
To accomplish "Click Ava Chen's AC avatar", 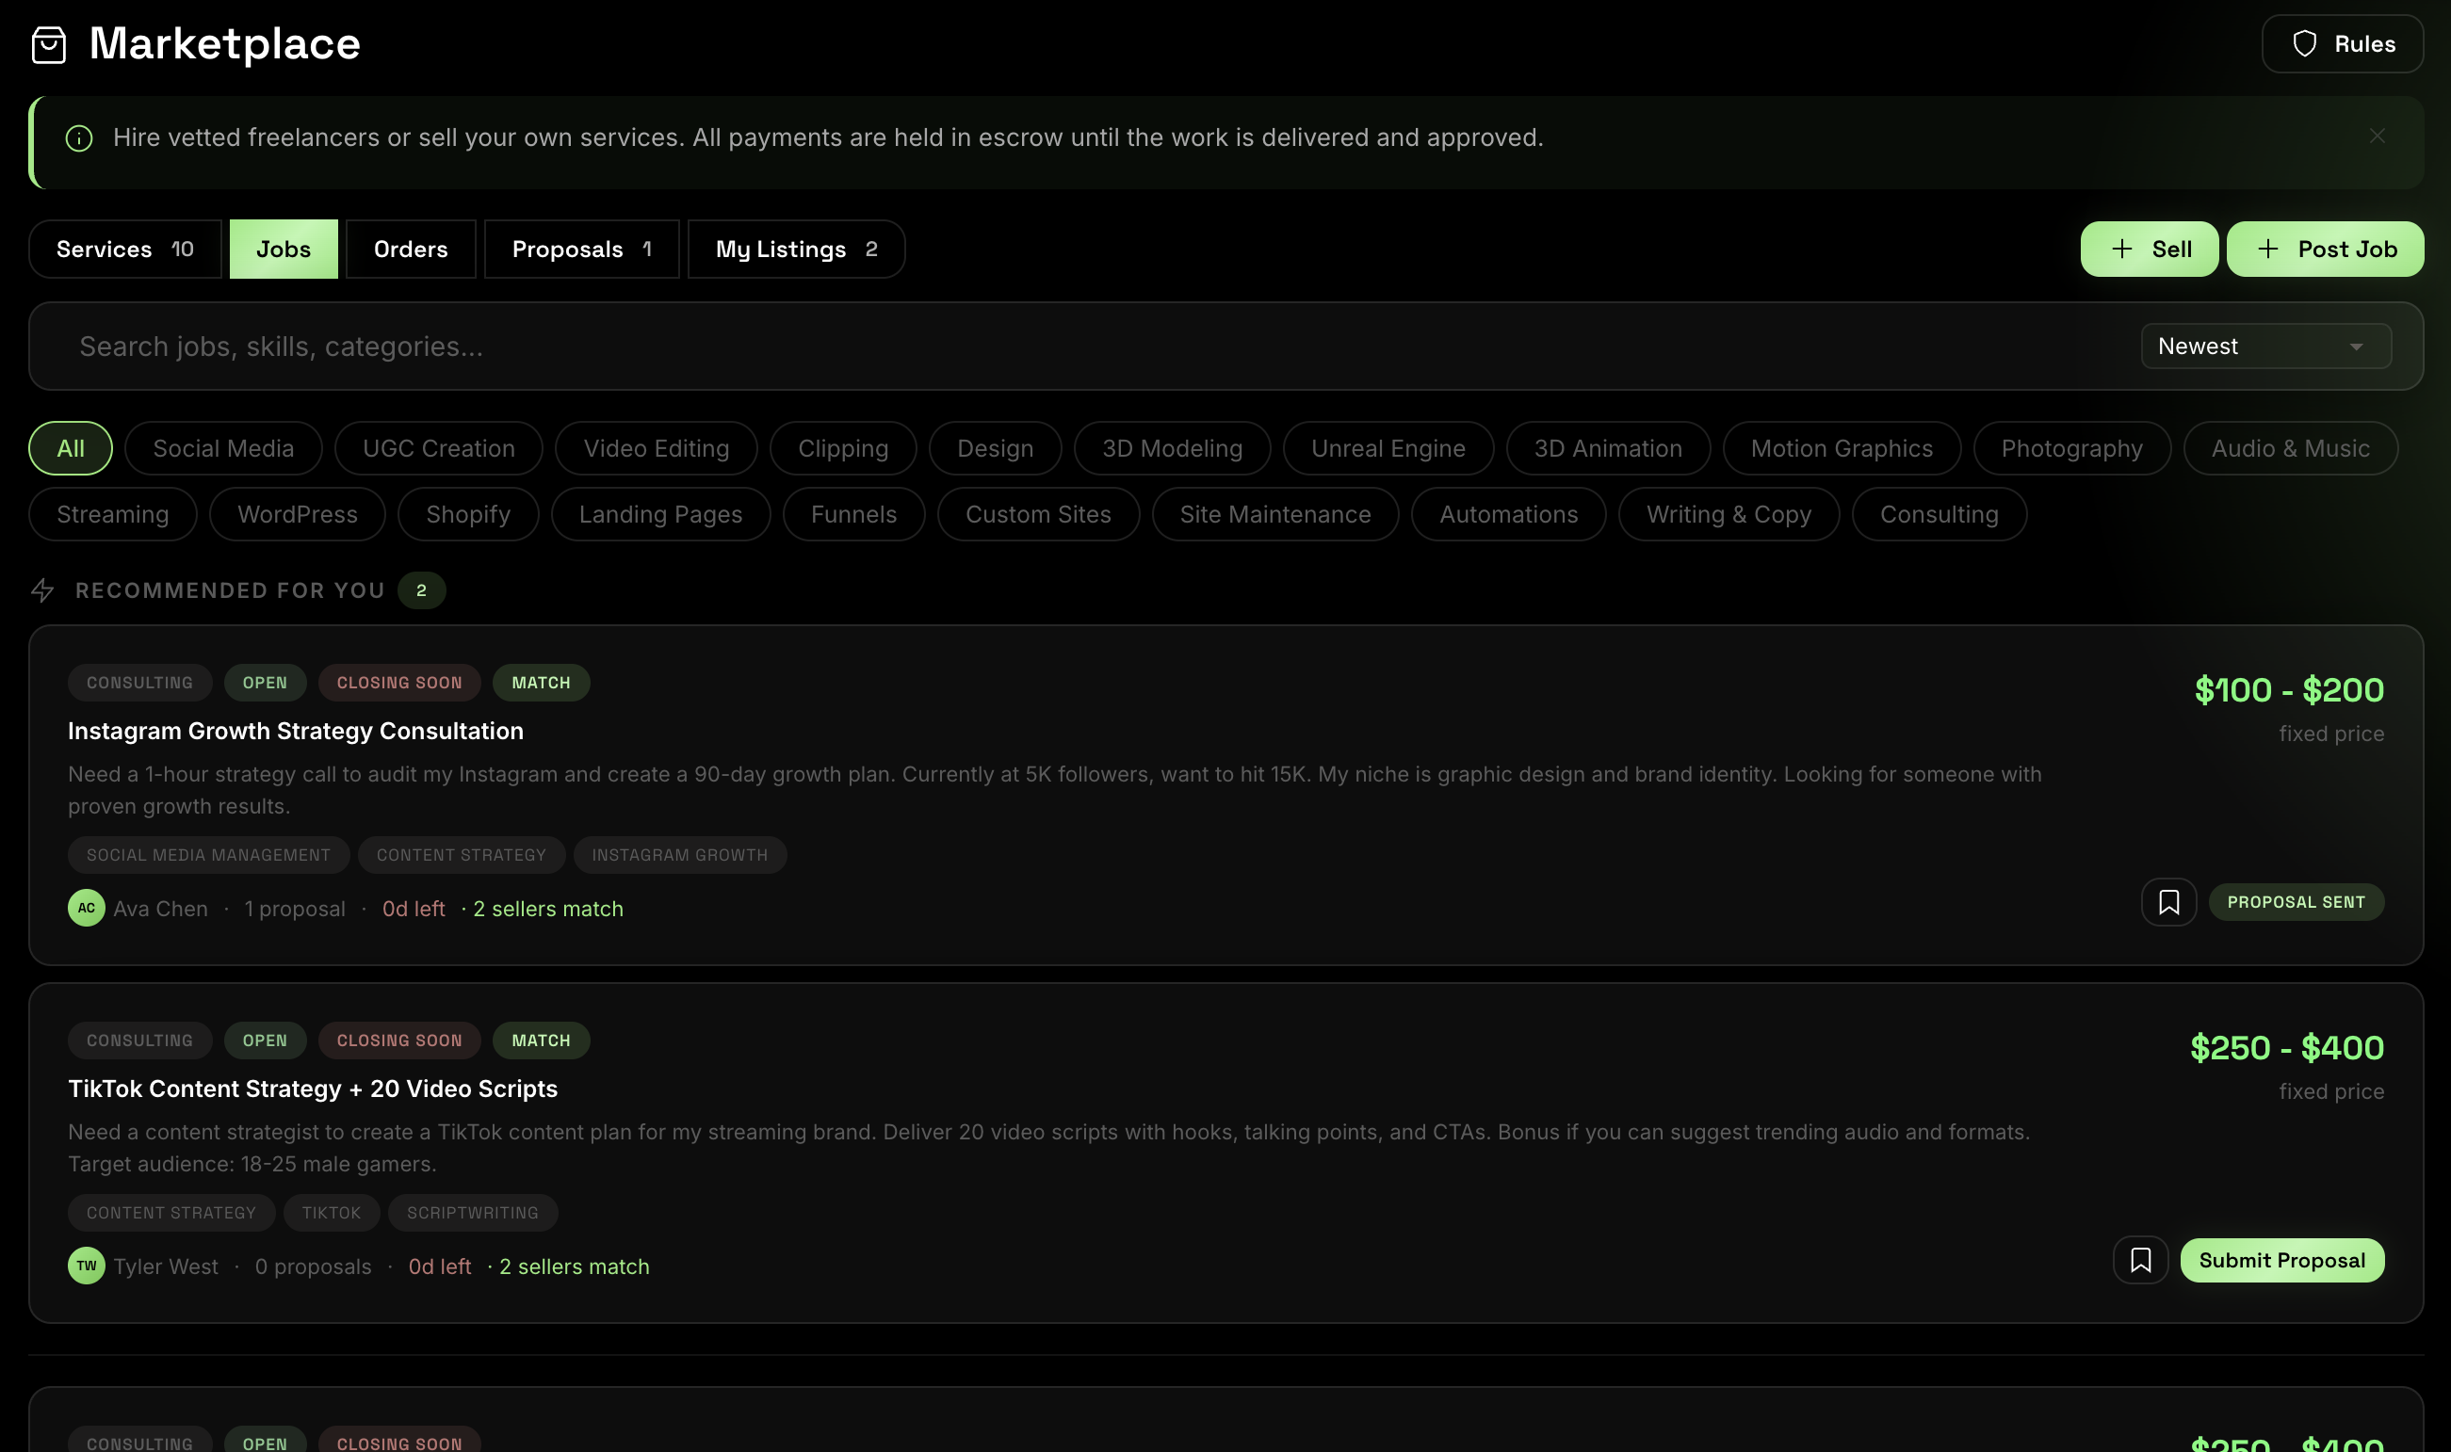I will (x=85, y=908).
